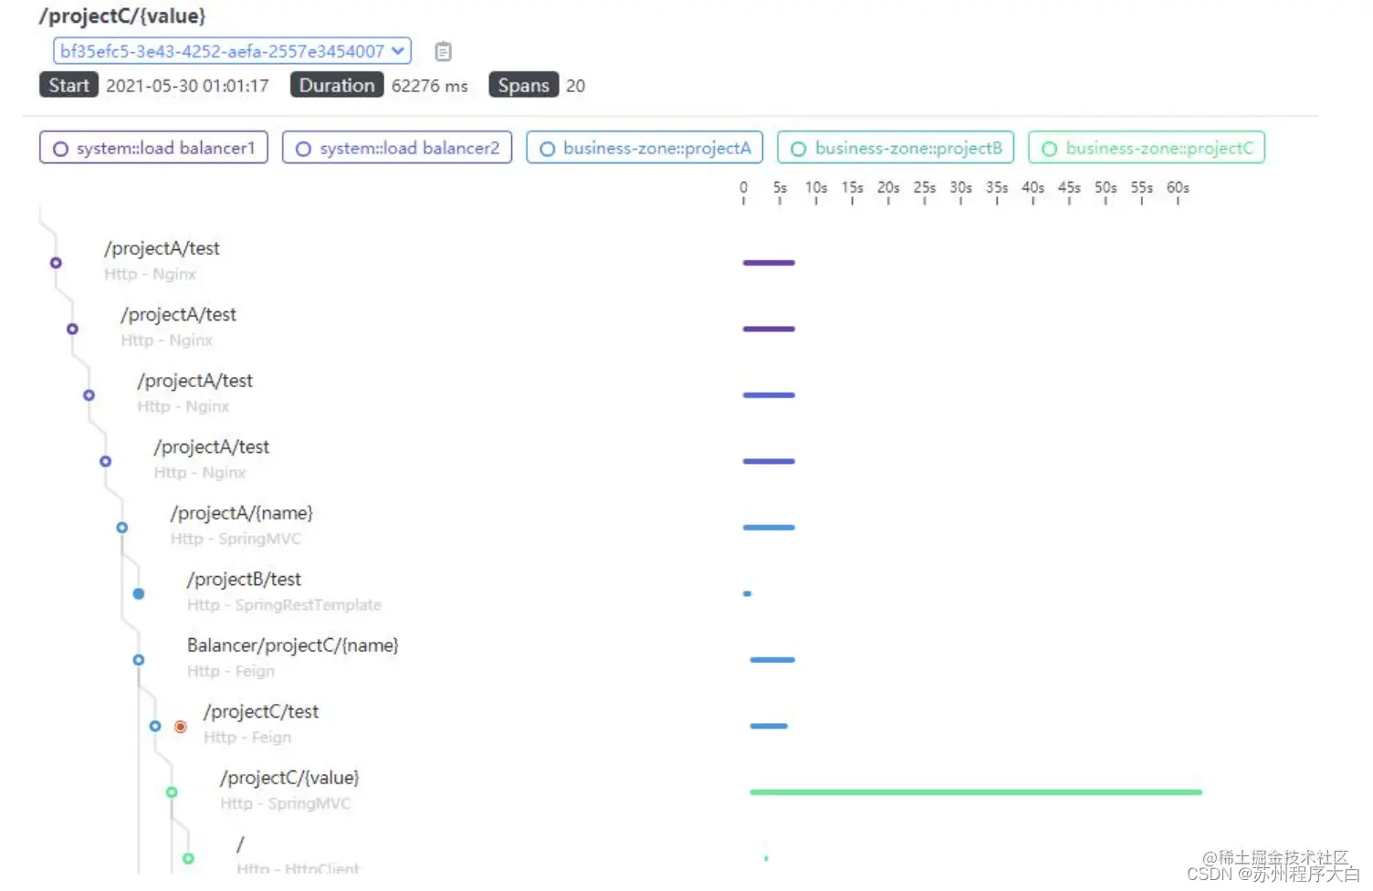Click first /projectA/test purple duration bar

769,263
